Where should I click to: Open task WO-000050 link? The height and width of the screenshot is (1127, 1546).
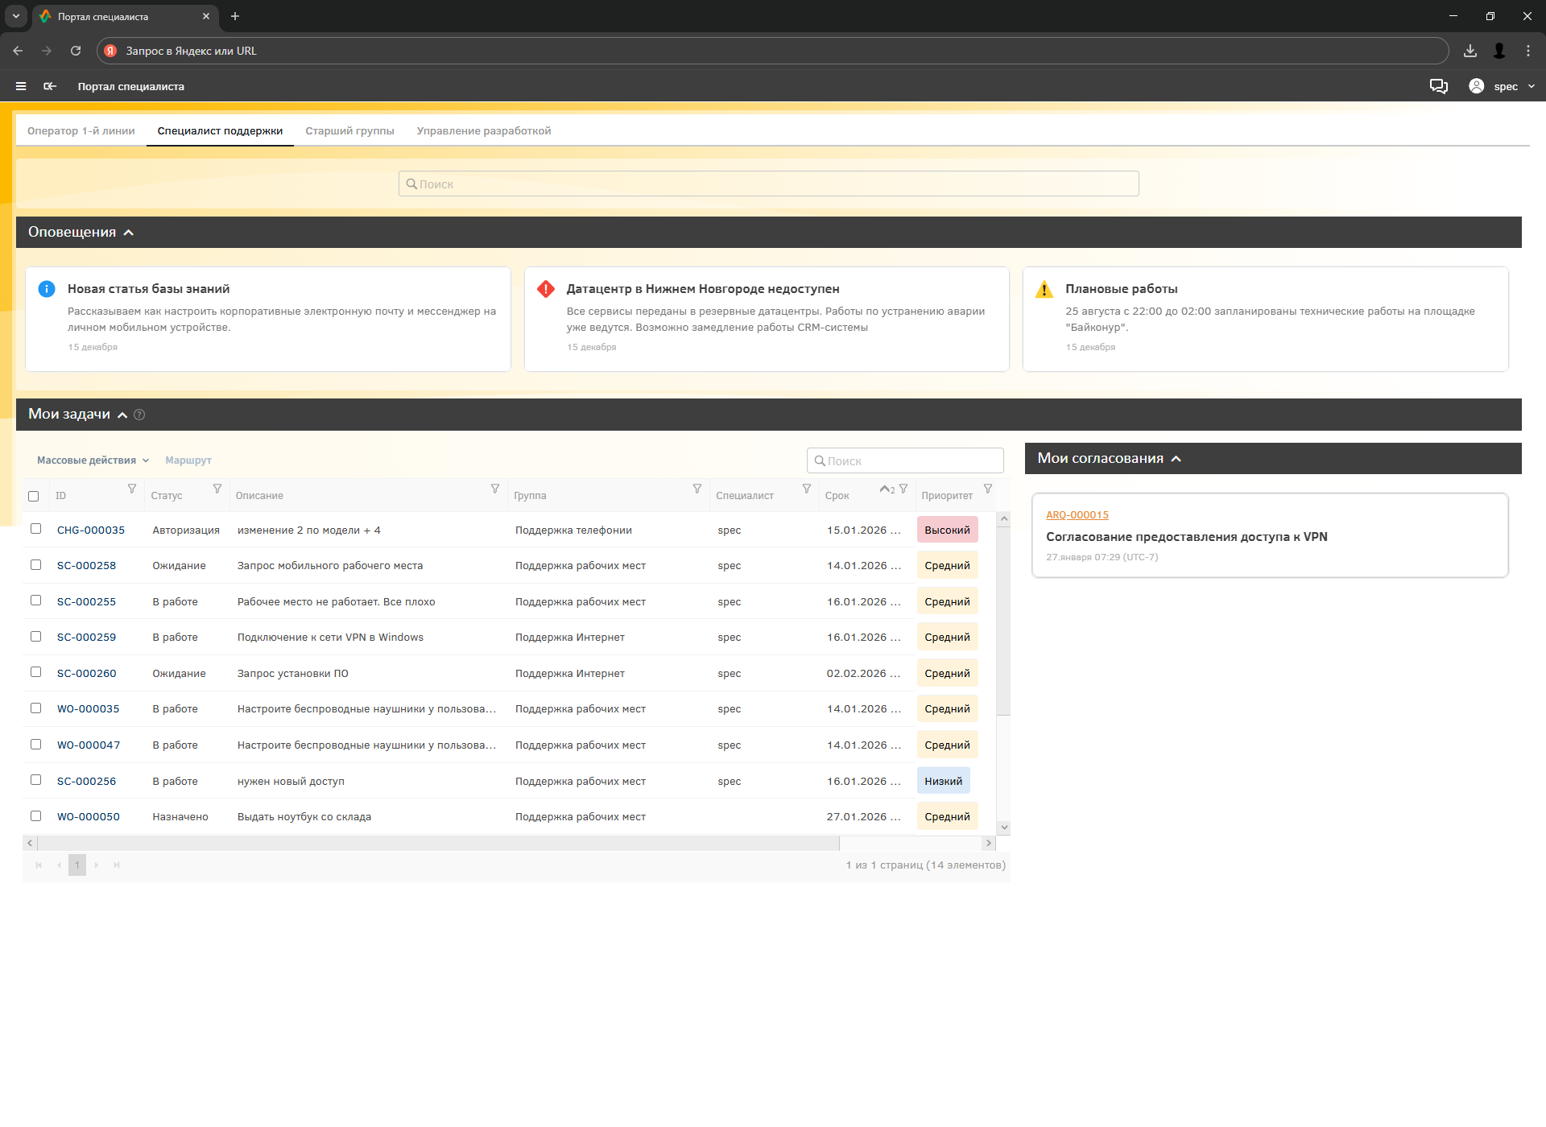(89, 817)
